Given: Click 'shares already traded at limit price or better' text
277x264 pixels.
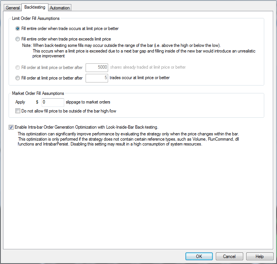Looking at the screenshot, I should tap(148, 67).
